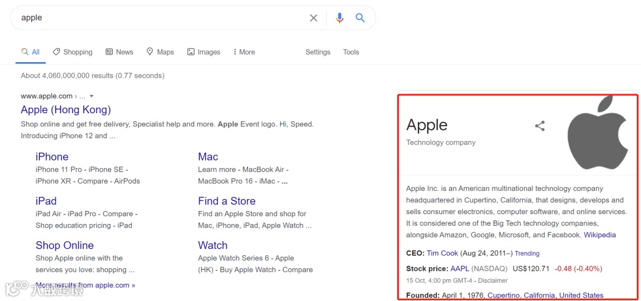Click the Tim Cook CEO link
The image size is (641, 301).
pyautogui.click(x=442, y=253)
